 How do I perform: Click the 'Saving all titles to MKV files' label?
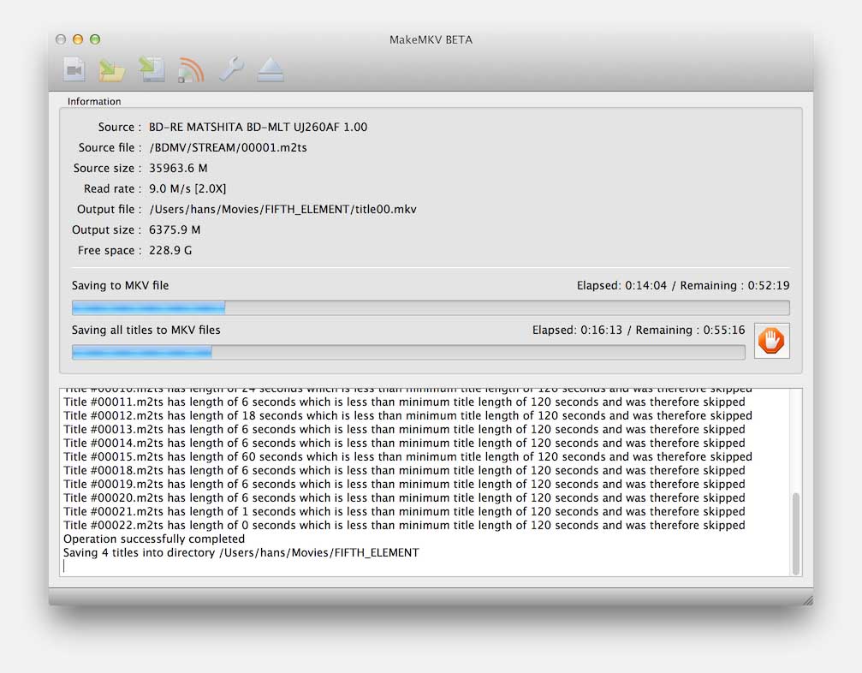(146, 330)
